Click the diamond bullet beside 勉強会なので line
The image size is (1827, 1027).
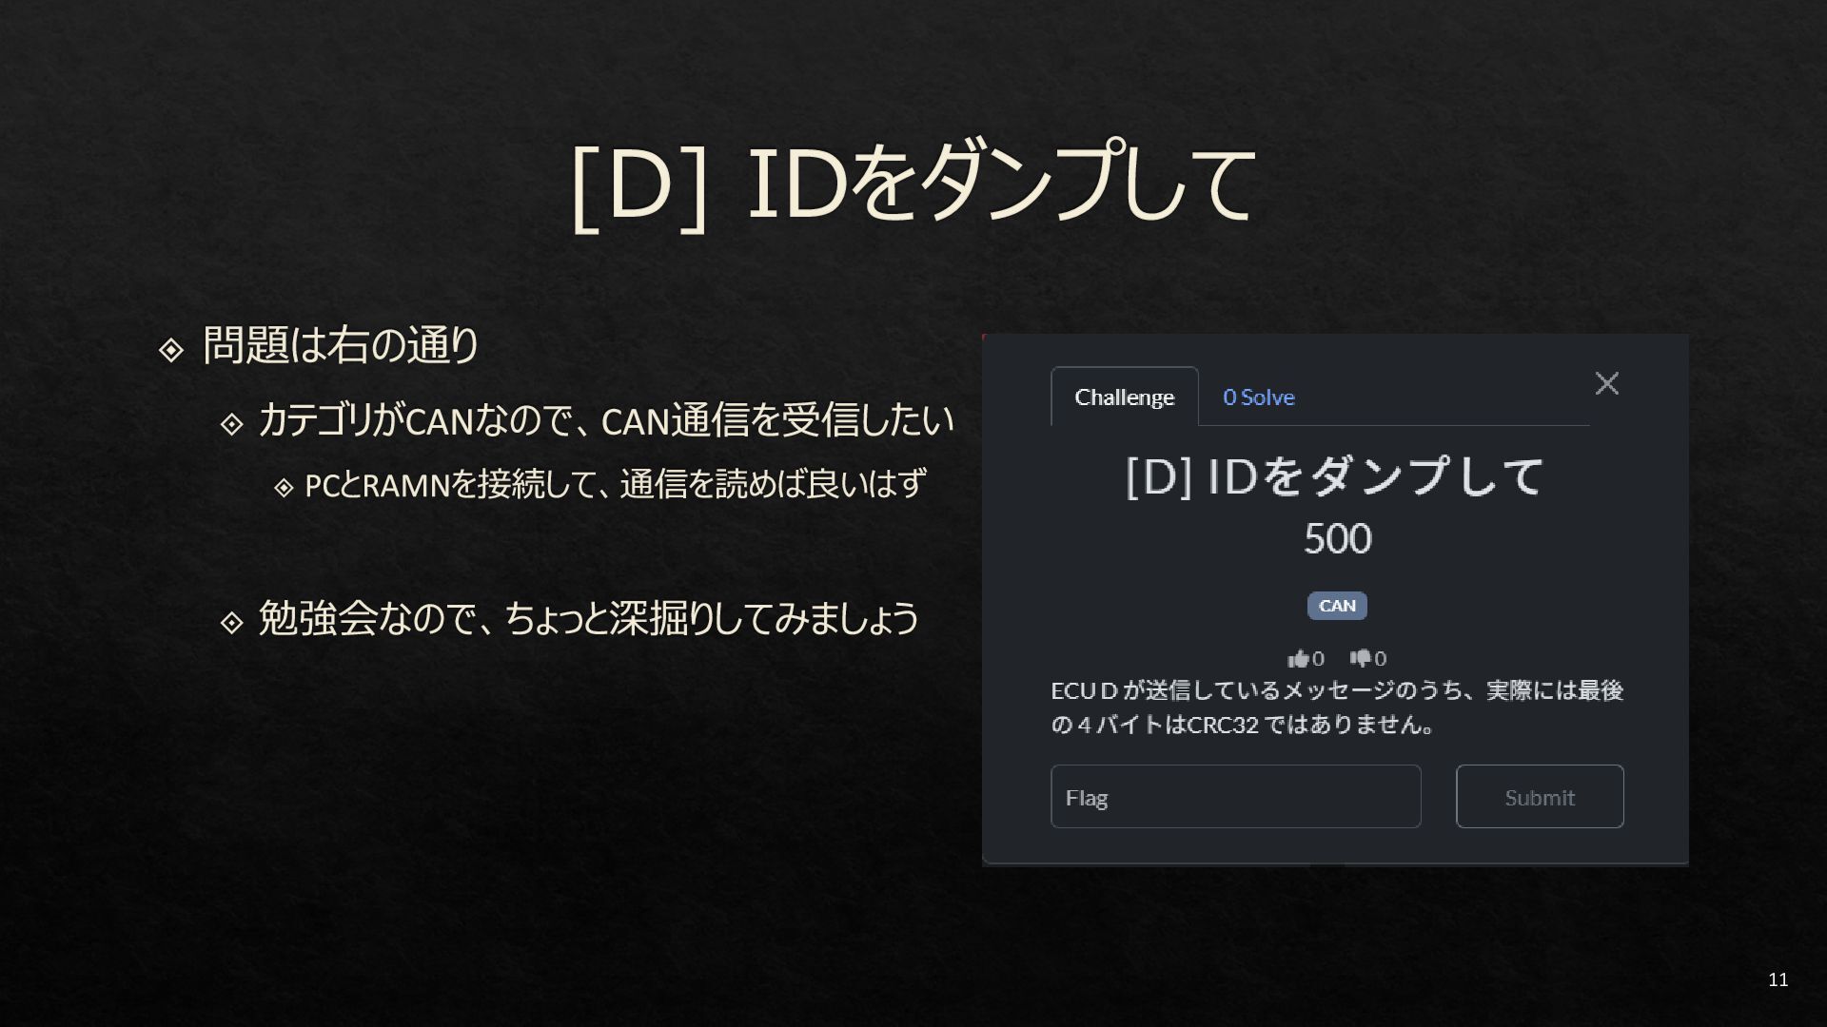click(x=231, y=623)
